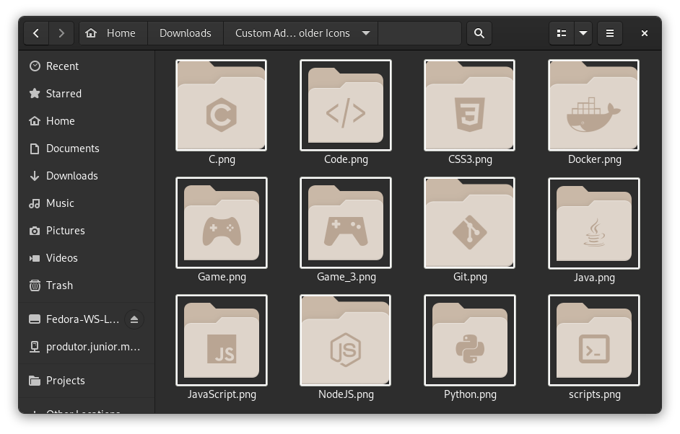This screenshot has width=680, height=434.
Task: Click the CSS3.png file name
Action: click(x=470, y=159)
